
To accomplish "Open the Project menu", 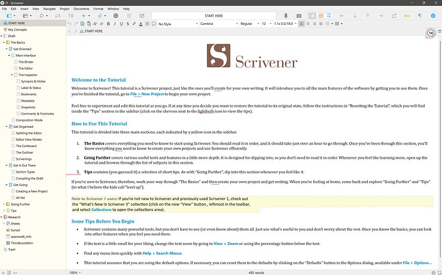I will tap(65, 9).
